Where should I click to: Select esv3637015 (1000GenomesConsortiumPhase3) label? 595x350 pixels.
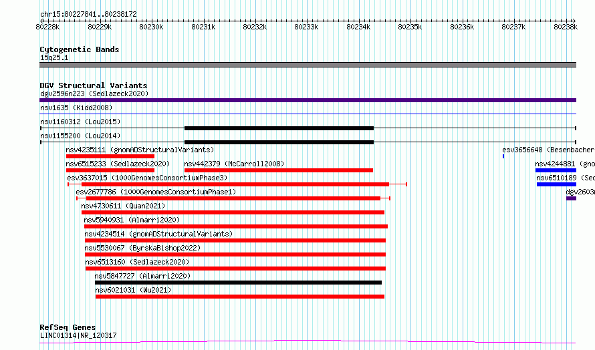click(x=147, y=178)
